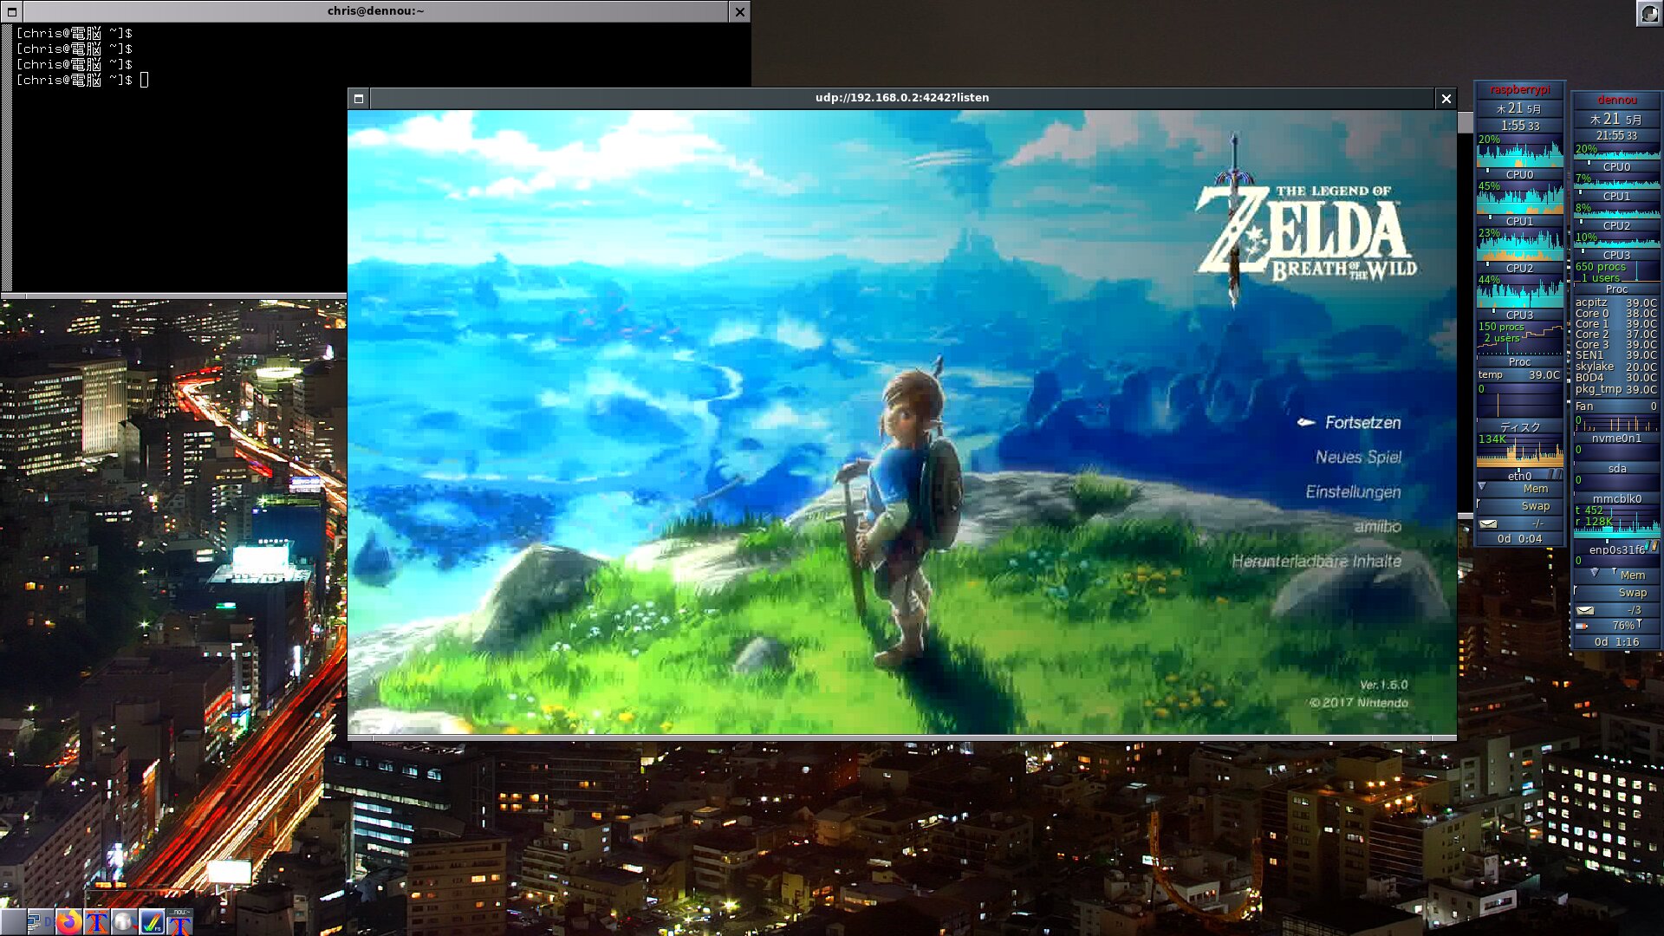1664x936 pixels.
Task: Open Firefox from the bottom taskbar
Action: click(68, 922)
